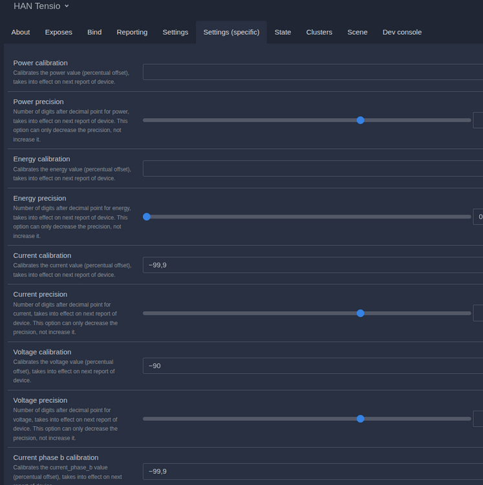Switch to the Exposes tab
Screen dimensions: 483x485
[x=58, y=32]
